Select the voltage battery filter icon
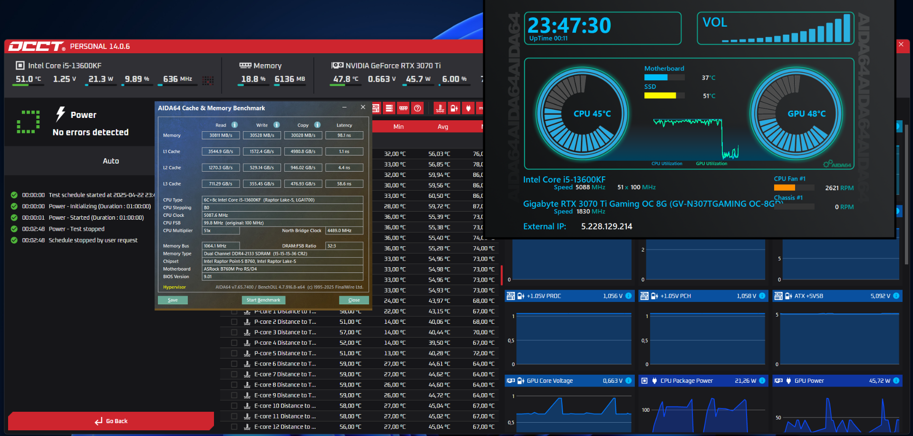 click(x=454, y=108)
